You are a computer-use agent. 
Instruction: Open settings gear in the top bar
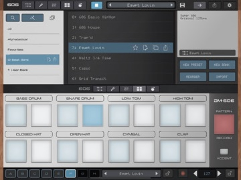[x=229, y=6]
